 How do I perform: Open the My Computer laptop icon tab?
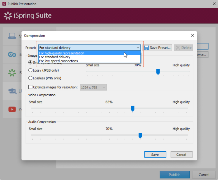pyautogui.click(x=12, y=36)
